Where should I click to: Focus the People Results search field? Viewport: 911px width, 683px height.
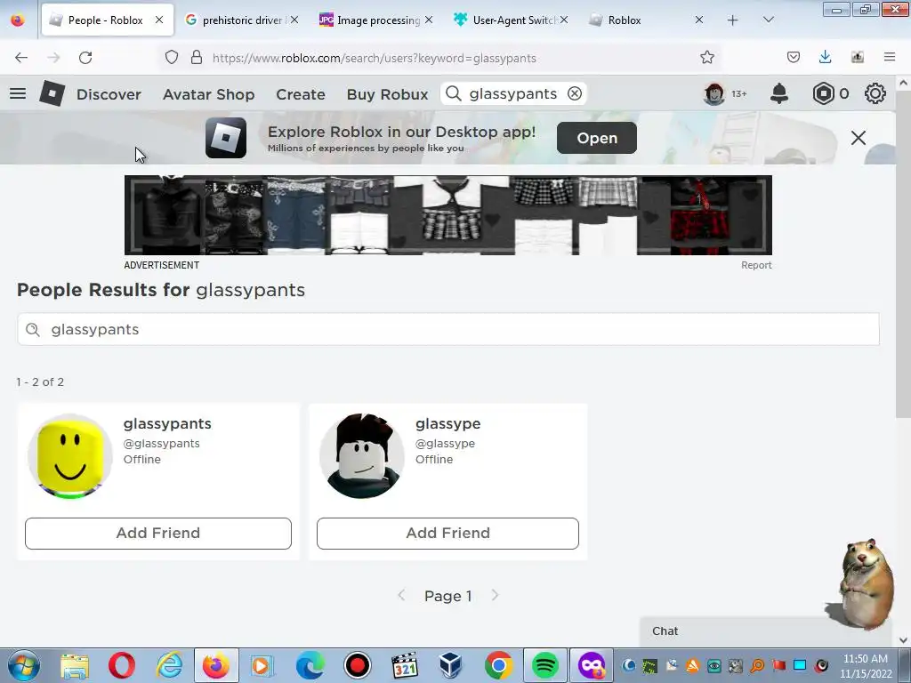click(448, 329)
